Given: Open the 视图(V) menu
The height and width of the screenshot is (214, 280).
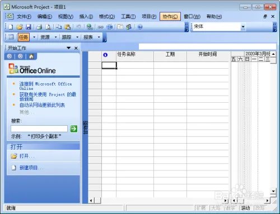Looking at the screenshot, I should 66,17.
